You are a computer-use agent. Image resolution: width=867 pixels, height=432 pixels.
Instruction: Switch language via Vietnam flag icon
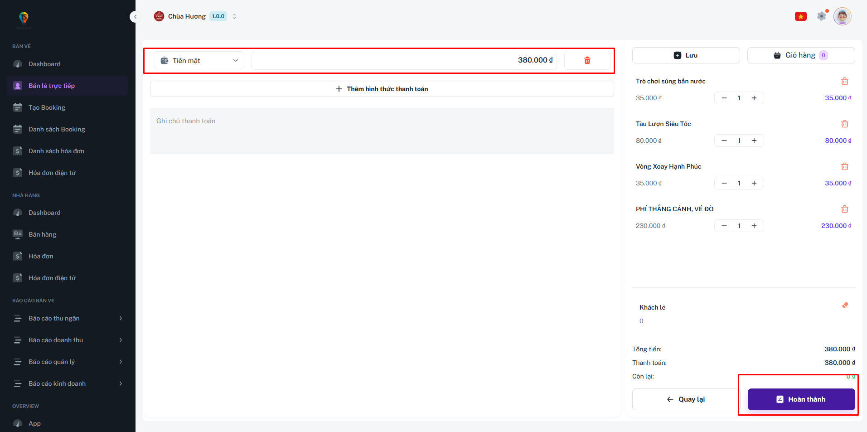pos(800,17)
